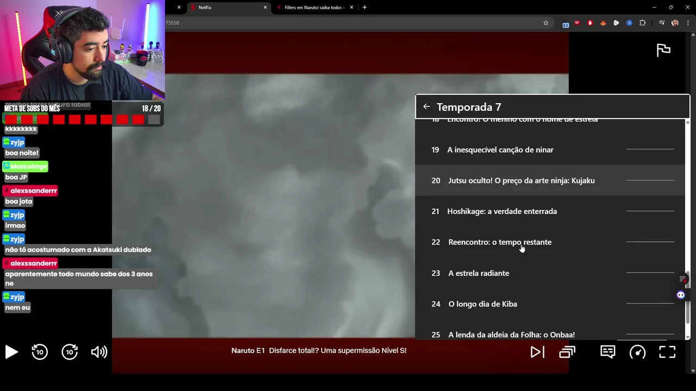Play episode 19 A inesquecível canção de ninar
Screen dimensions: 696x391
[x=550, y=150]
